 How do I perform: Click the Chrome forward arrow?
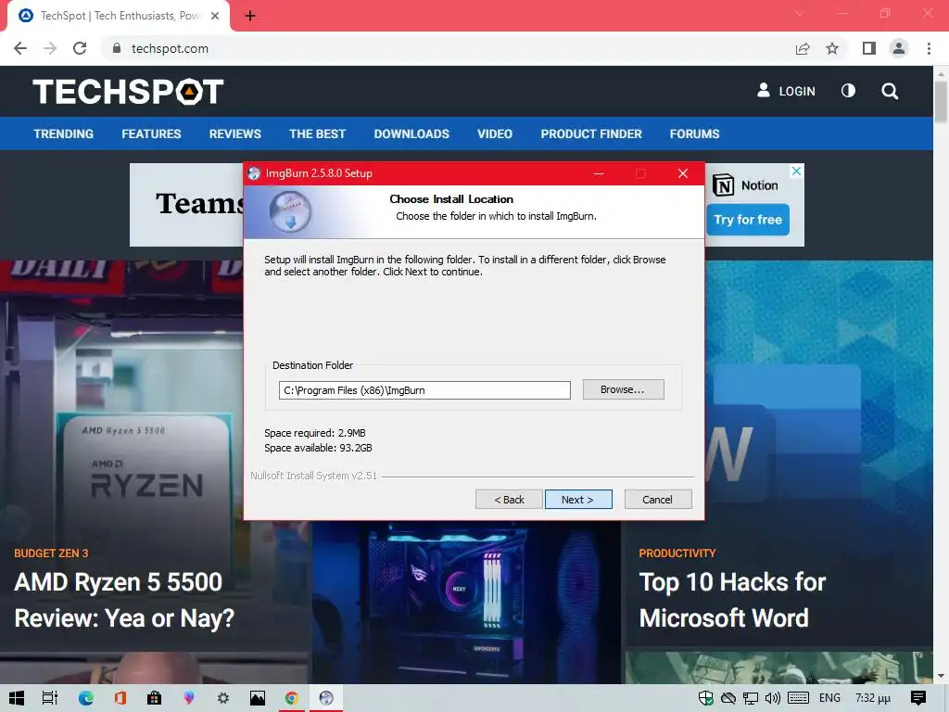point(50,48)
